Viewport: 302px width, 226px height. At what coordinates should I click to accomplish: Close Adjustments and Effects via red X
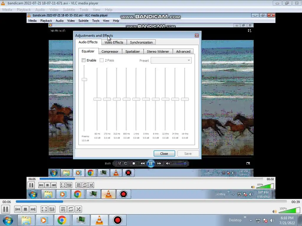(x=197, y=36)
